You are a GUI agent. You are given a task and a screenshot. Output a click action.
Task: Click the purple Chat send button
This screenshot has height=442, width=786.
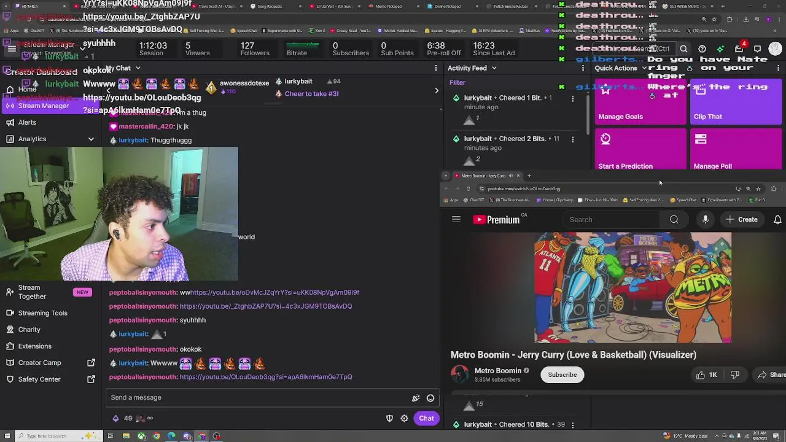426,418
